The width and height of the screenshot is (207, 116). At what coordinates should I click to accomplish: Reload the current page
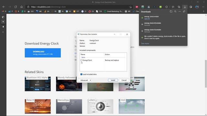[16, 7]
